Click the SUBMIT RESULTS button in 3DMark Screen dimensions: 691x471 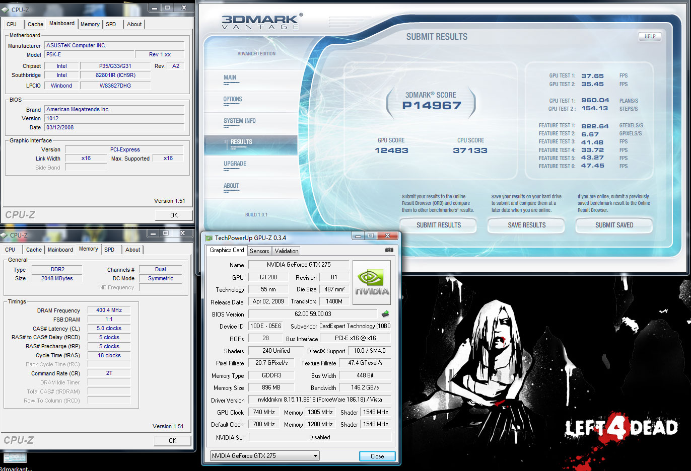coord(439,225)
